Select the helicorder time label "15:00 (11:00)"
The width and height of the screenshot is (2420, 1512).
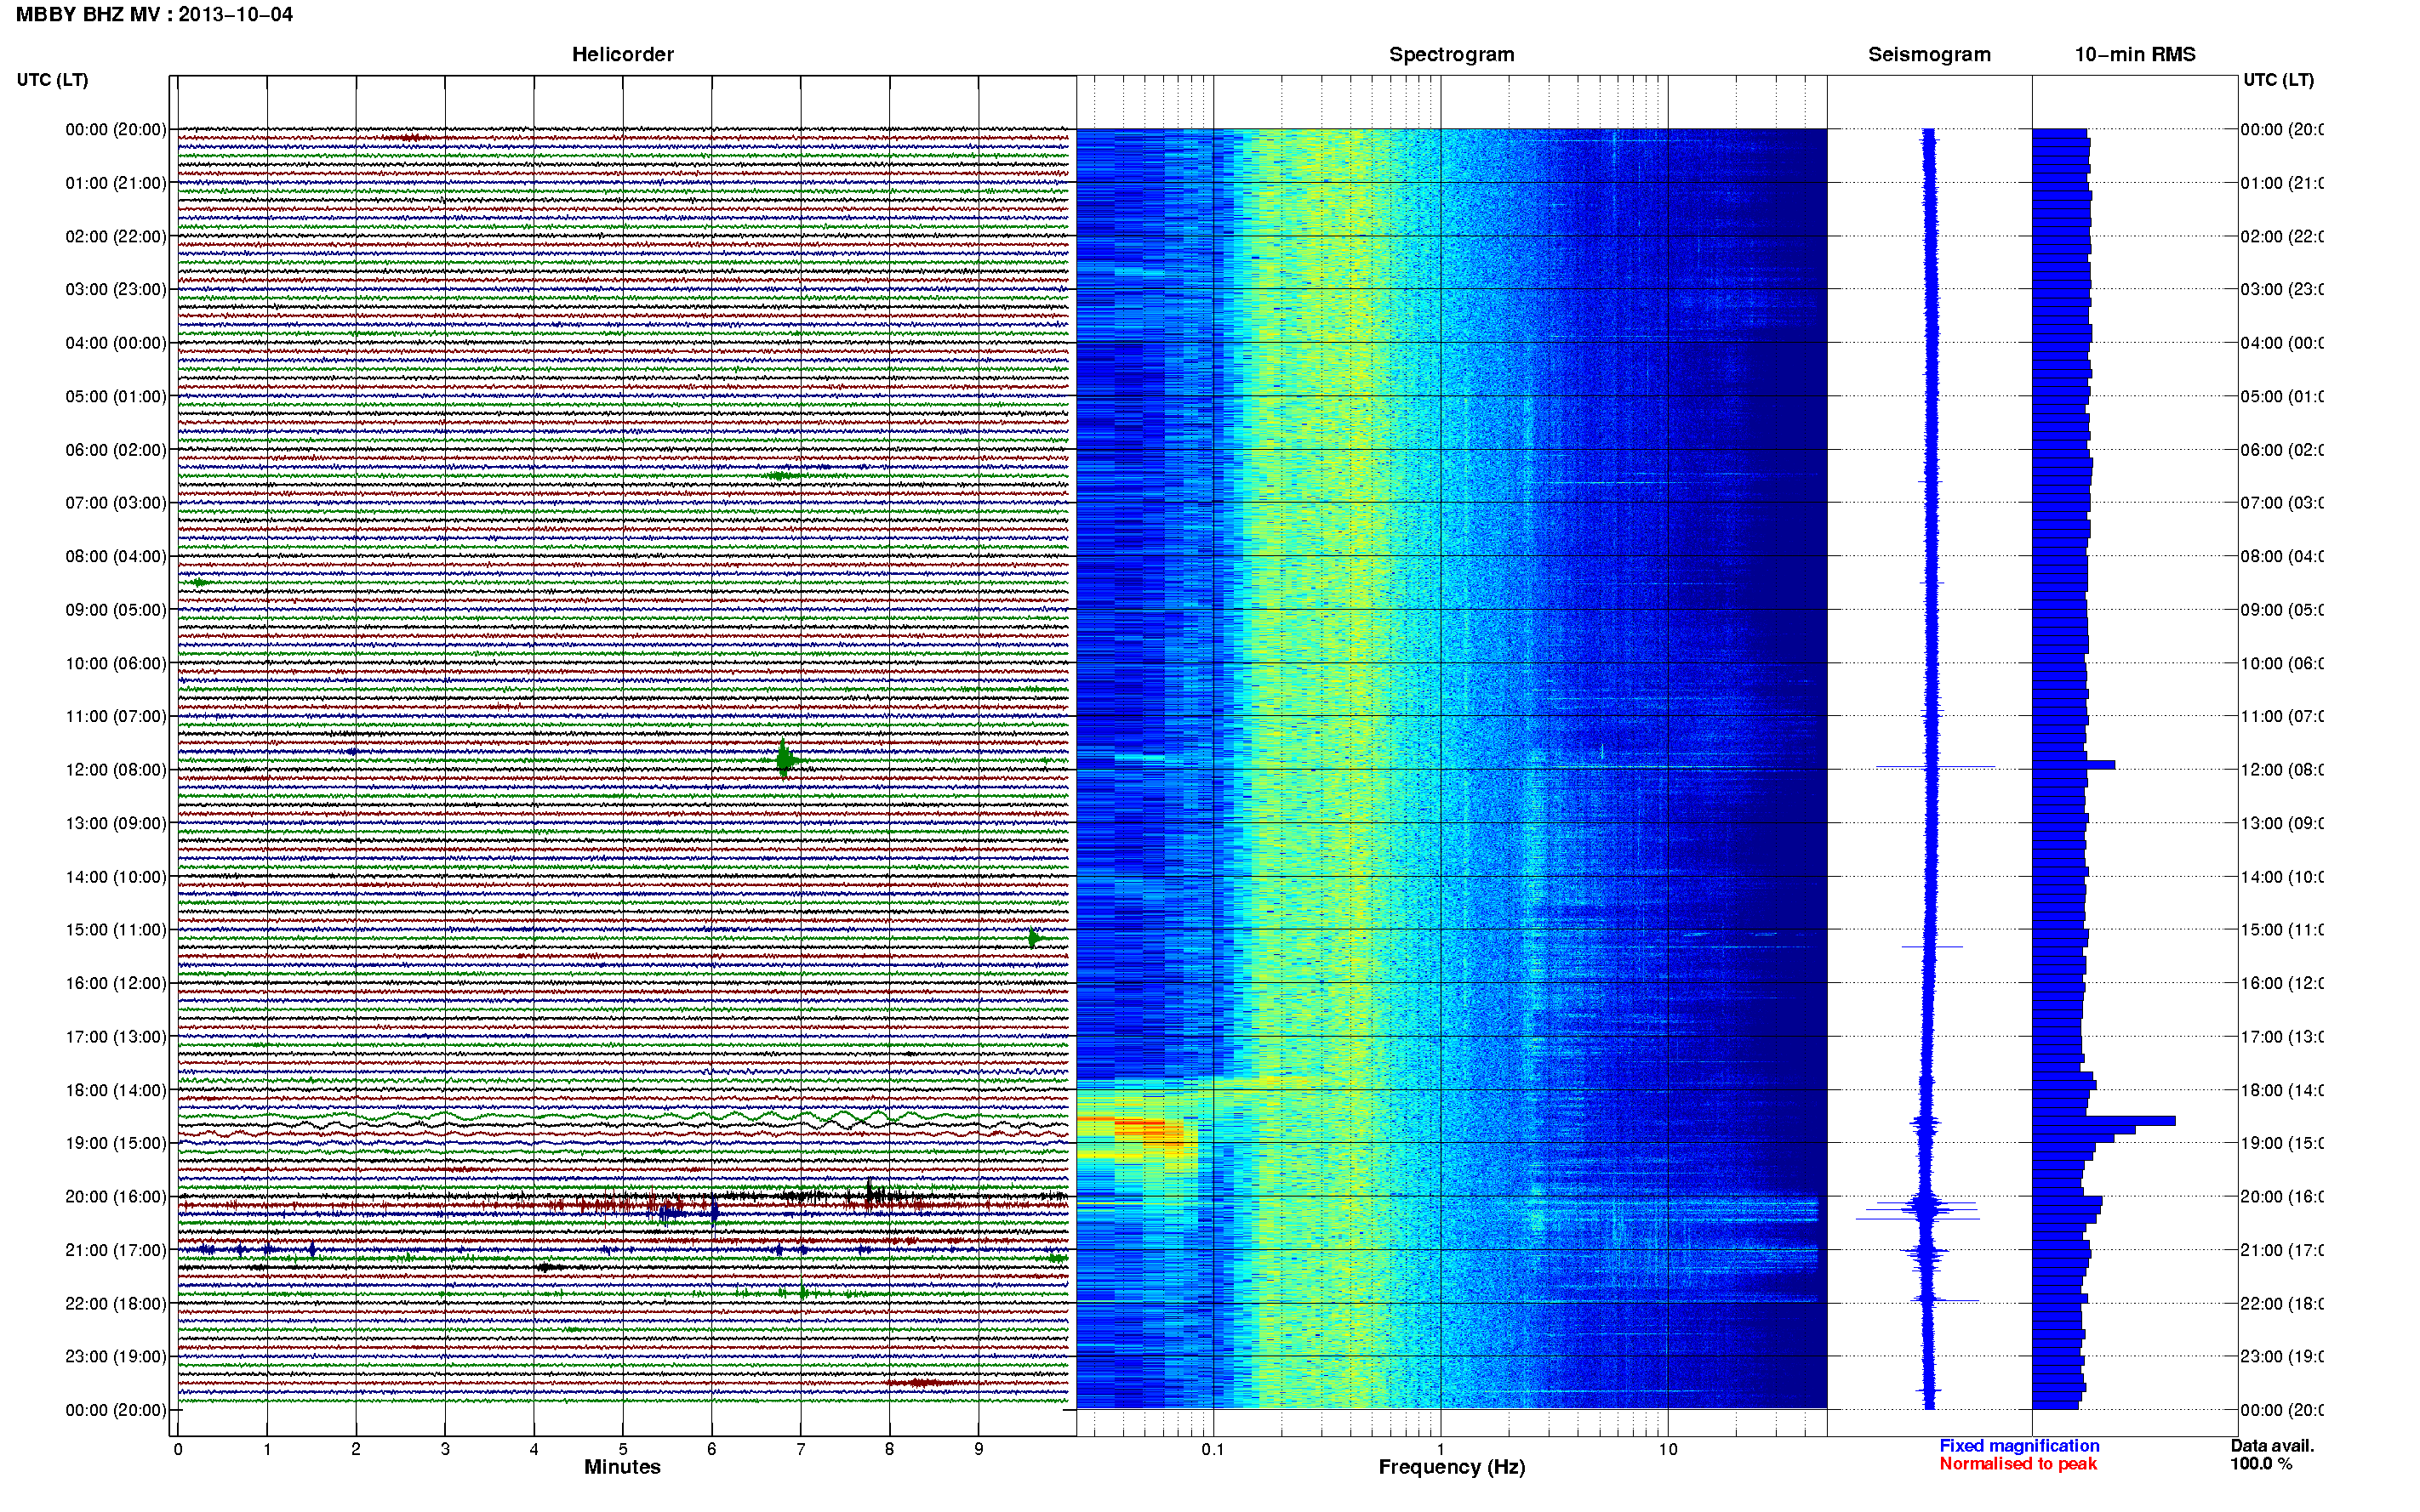(x=116, y=930)
